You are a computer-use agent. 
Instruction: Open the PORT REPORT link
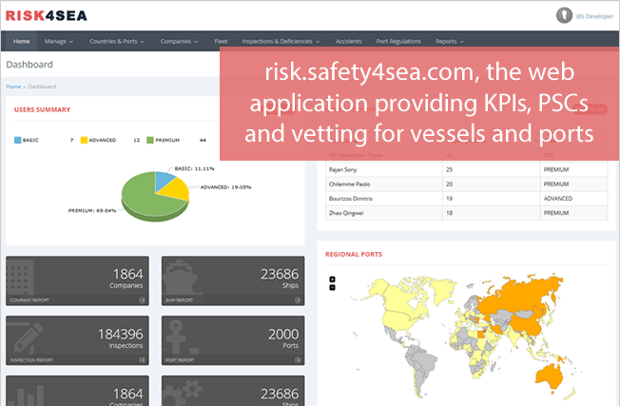click(180, 360)
